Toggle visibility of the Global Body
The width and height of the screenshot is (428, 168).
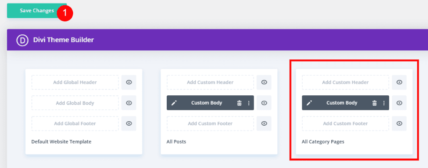[x=129, y=103]
